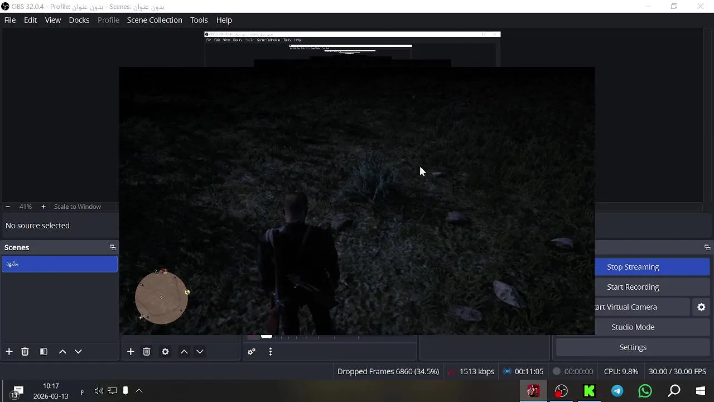This screenshot has width=714, height=402.
Task: Click the Dropped Frames 6860 (34.5%) status
Action: (388, 371)
